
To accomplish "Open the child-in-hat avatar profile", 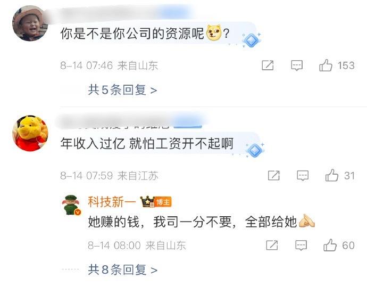I will [30, 23].
